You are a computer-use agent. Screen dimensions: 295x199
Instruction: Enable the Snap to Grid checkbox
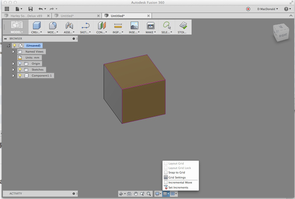click(x=166, y=172)
